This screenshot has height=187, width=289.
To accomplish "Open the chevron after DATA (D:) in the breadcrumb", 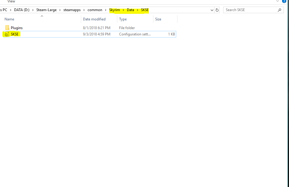I will click(x=33, y=10).
